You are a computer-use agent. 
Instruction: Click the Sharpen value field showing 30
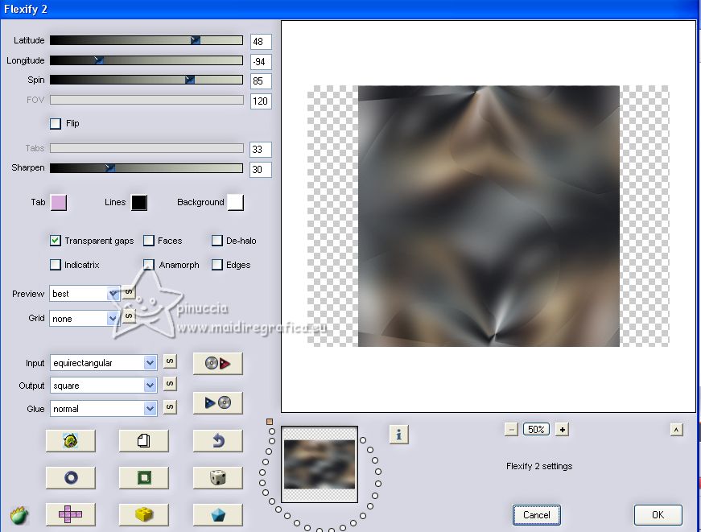261,170
